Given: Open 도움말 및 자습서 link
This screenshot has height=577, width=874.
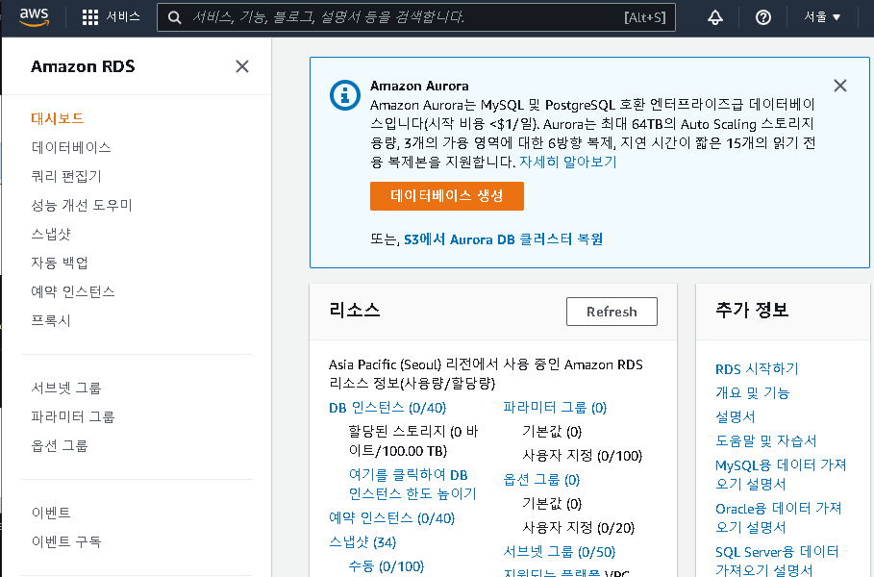Looking at the screenshot, I should click(x=766, y=441).
